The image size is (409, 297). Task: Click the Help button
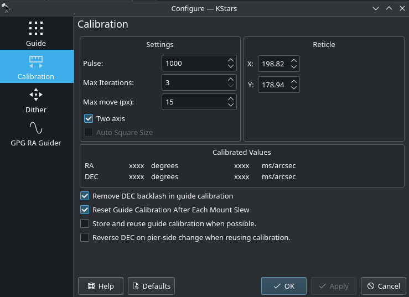point(101,286)
